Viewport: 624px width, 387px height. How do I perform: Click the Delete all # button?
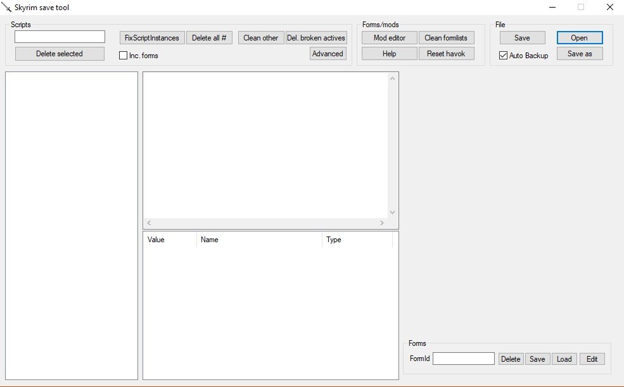209,38
